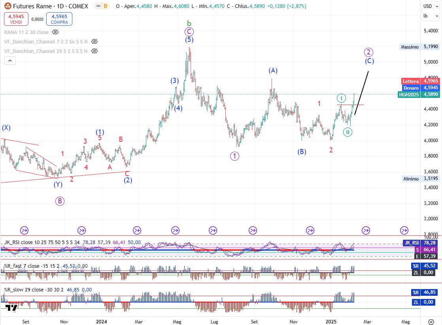This screenshot has width=442, height=325.
Task: Click the change value +0,1280 (+2,87%)
Action: point(286,6)
